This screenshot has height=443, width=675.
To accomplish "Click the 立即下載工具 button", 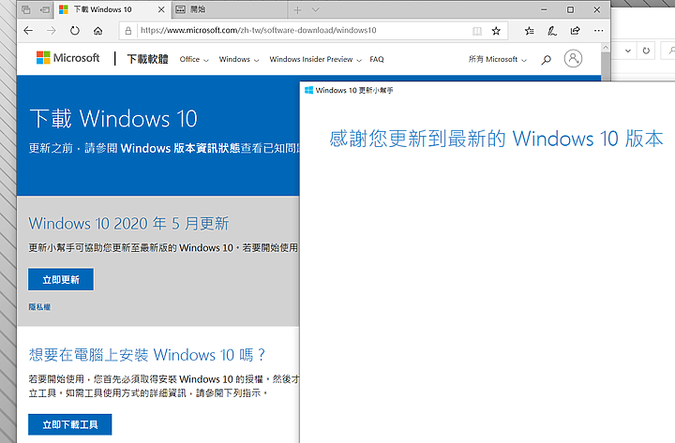I will click(x=70, y=424).
